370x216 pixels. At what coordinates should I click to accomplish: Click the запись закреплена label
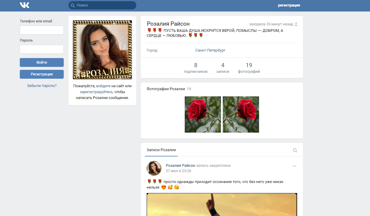[x=213, y=166]
